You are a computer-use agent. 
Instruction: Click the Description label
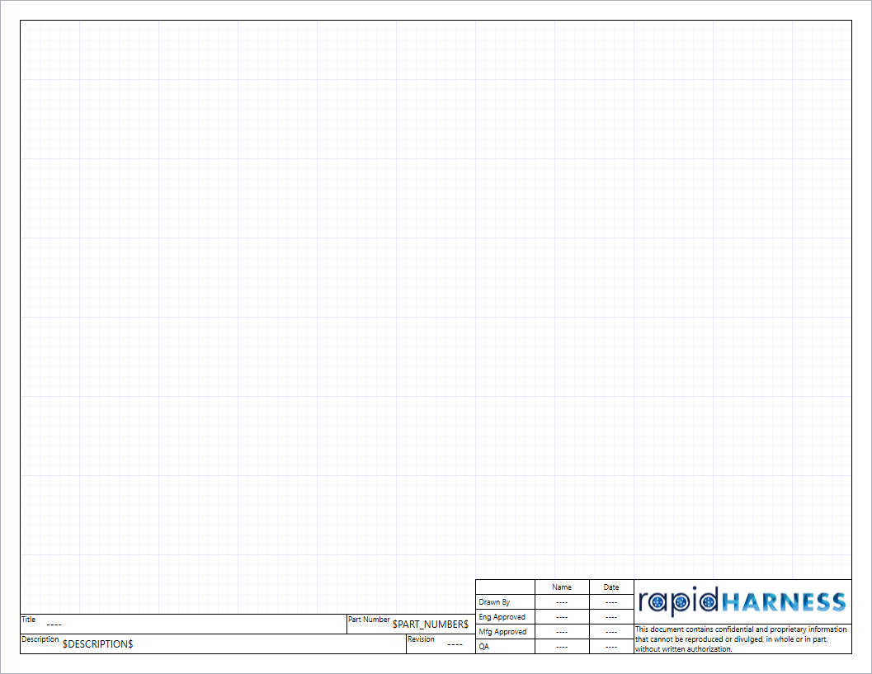coord(40,639)
